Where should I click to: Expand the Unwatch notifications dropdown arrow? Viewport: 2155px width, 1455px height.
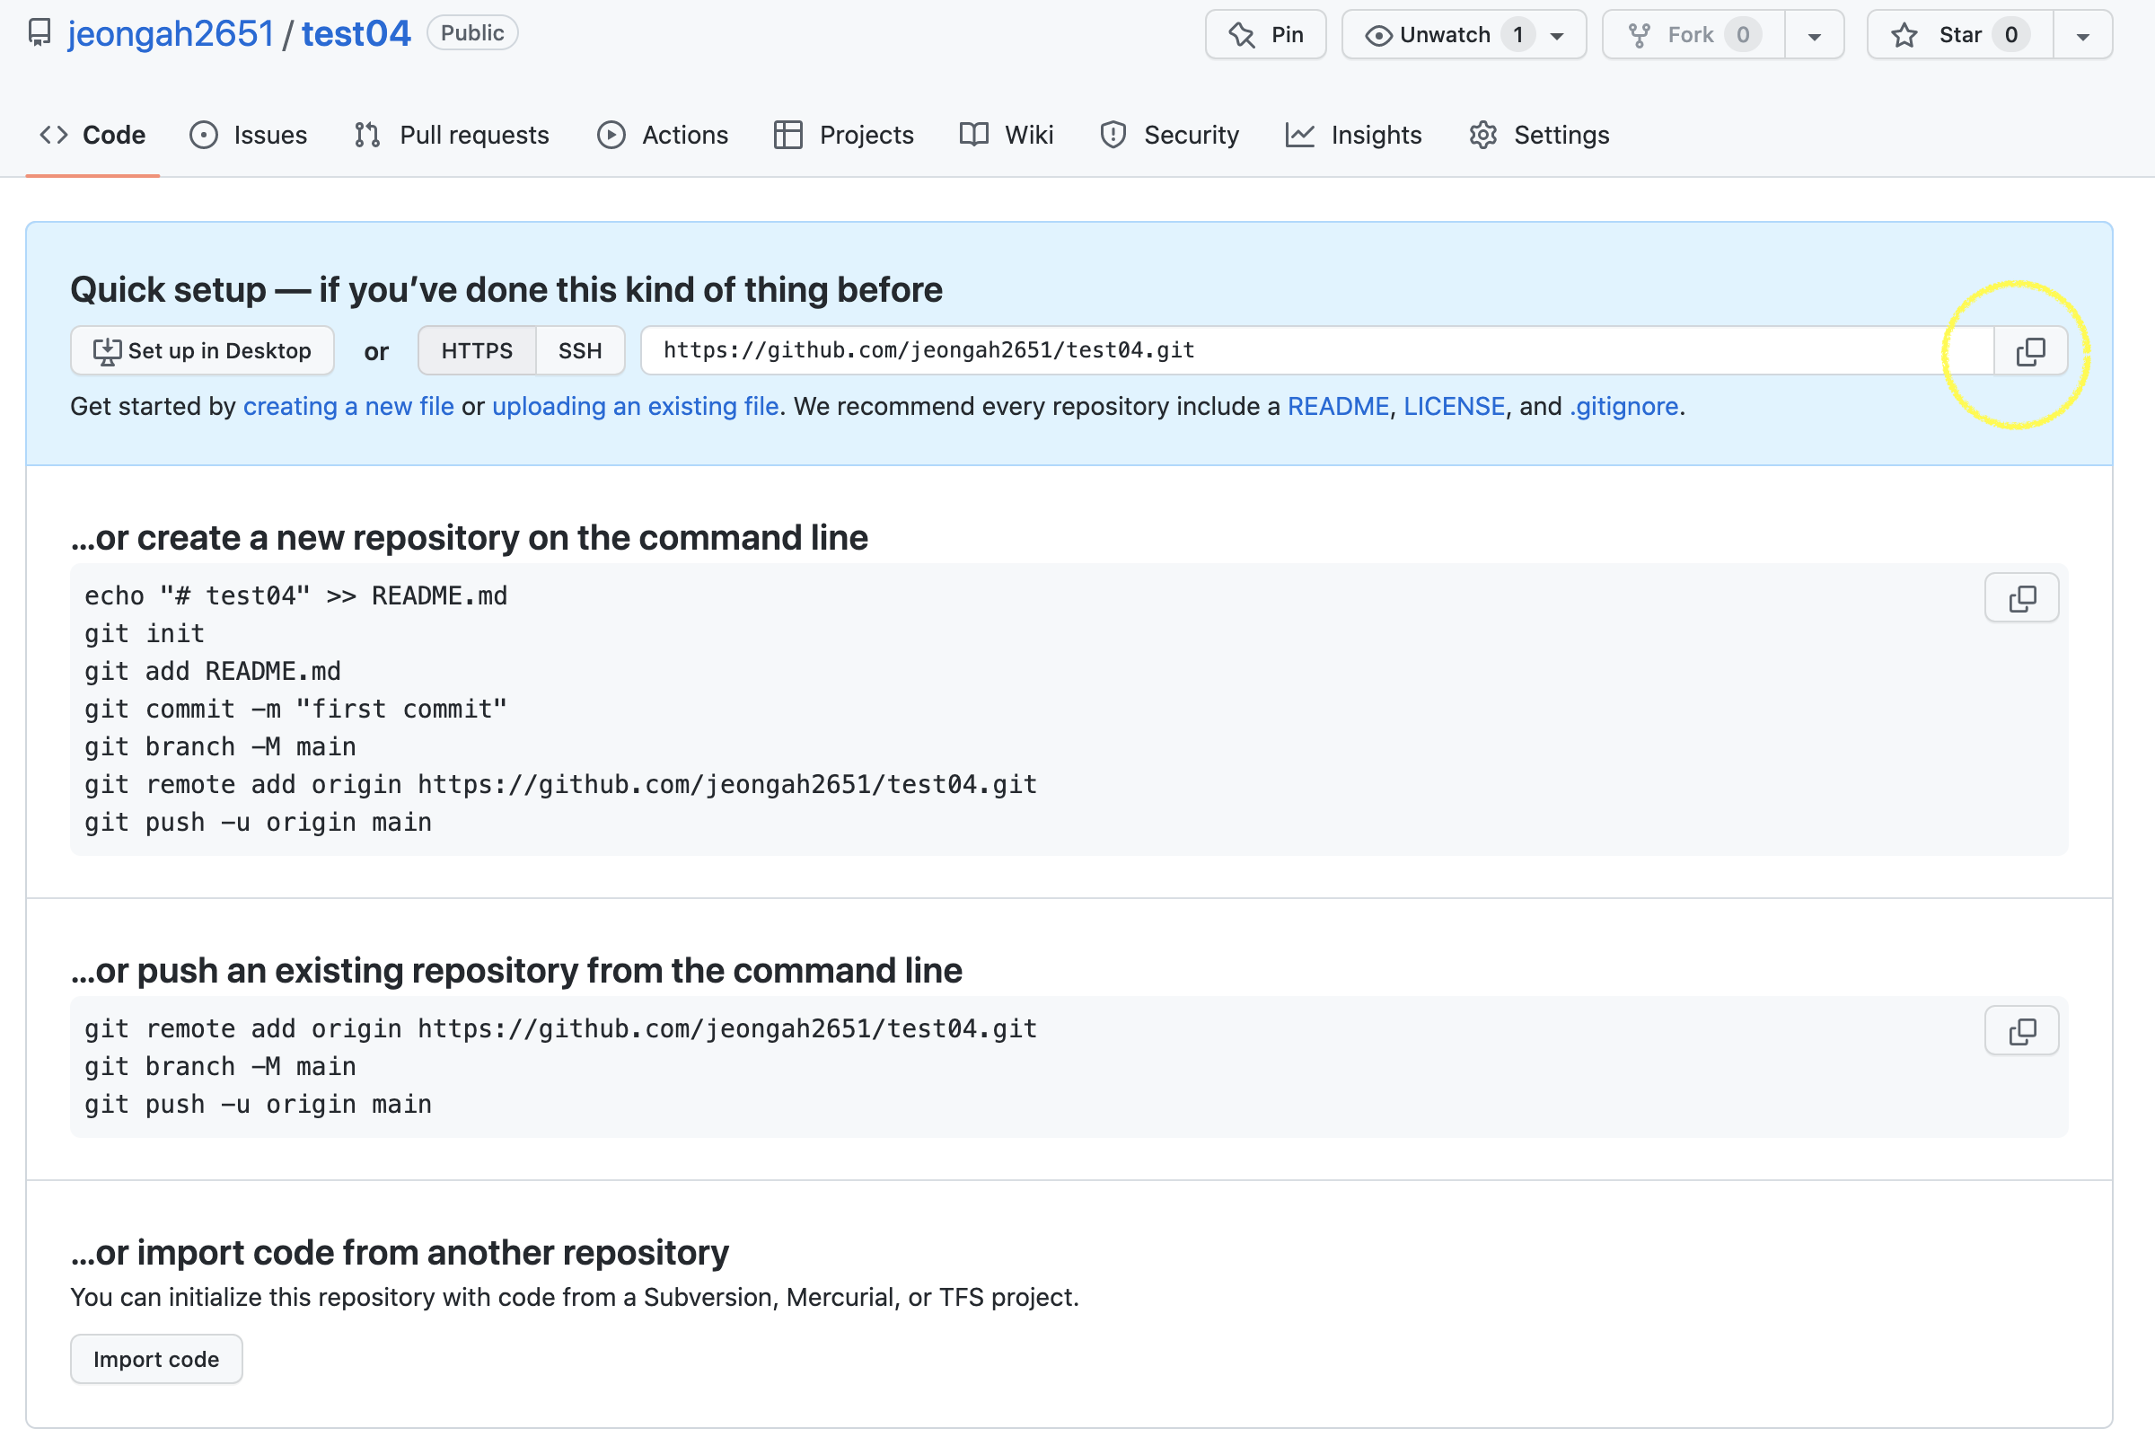(x=1558, y=36)
